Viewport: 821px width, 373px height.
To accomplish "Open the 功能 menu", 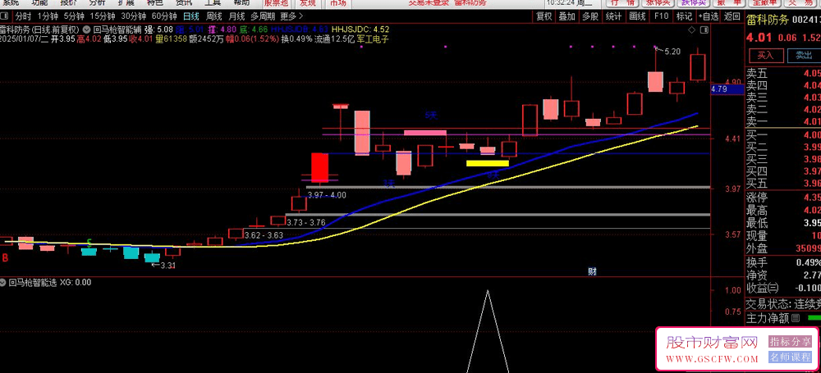I will (39, 2).
